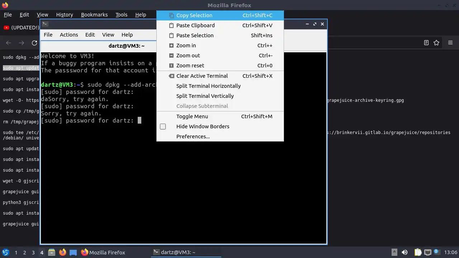
Task: Click the icon beside Zoom reset
Action: (x=171, y=66)
